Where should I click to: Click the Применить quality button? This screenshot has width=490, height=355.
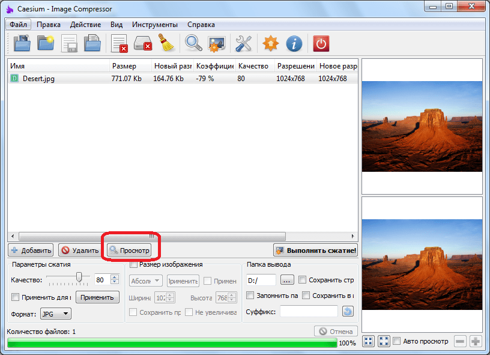97,297
